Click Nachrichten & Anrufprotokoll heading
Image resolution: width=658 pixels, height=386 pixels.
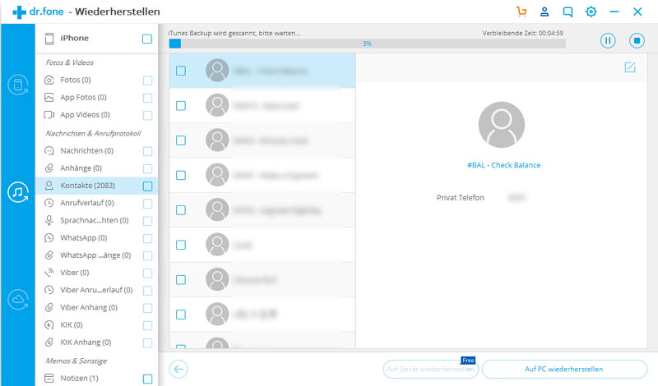pos(93,133)
